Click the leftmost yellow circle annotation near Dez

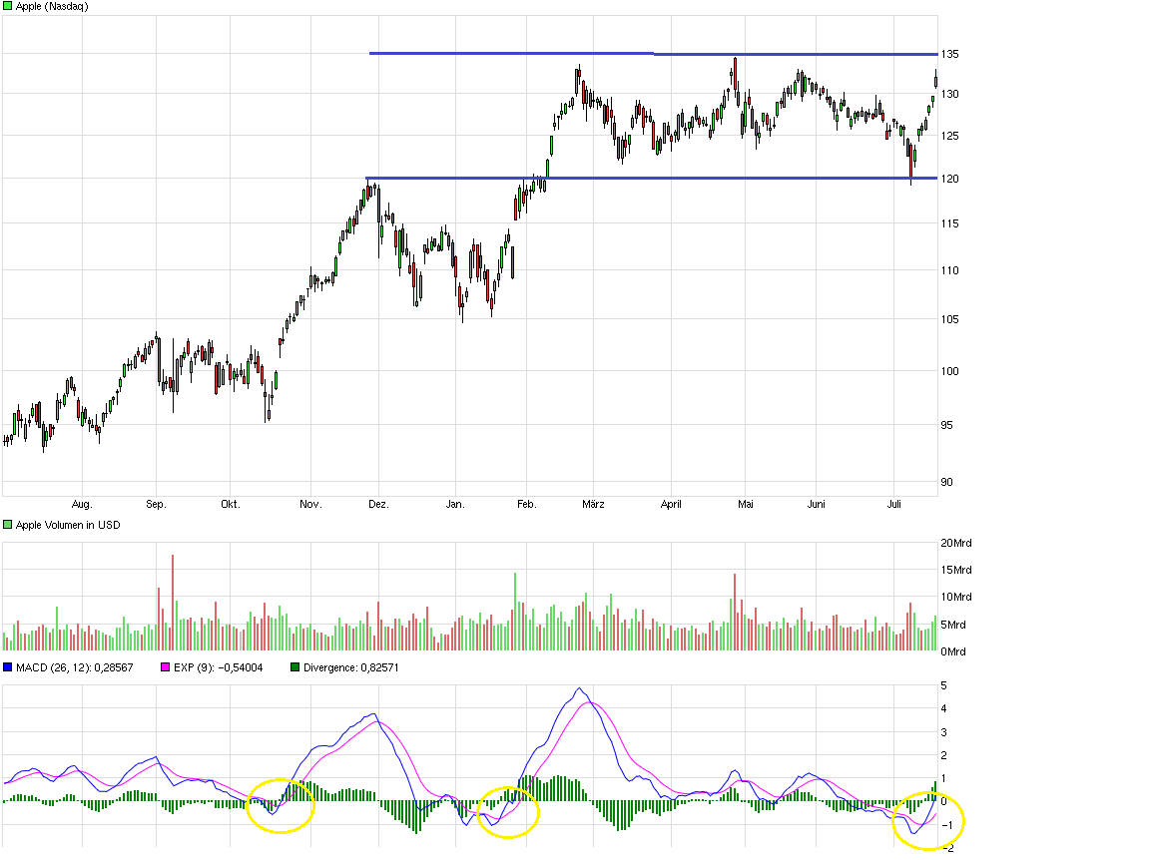click(x=283, y=807)
